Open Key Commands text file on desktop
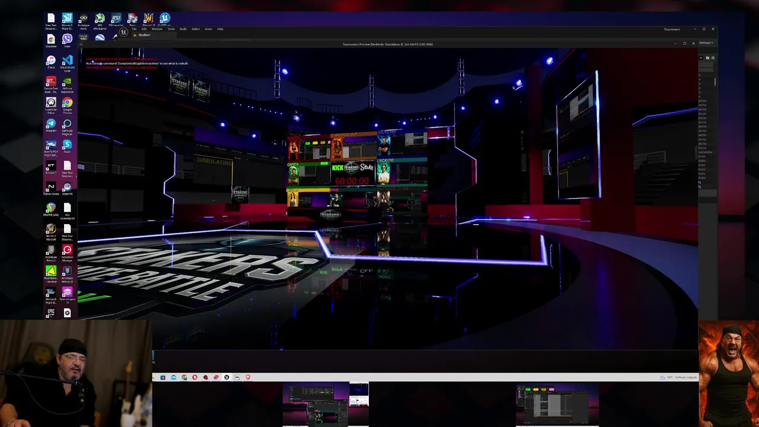Viewport: 759px width, 427px height. tap(67, 212)
